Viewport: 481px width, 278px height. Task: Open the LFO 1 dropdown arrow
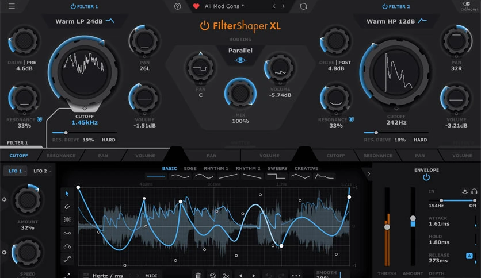[x=25, y=171]
